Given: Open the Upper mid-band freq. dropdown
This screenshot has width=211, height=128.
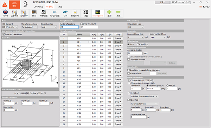Looking at the screenshot, I should pos(158,37).
